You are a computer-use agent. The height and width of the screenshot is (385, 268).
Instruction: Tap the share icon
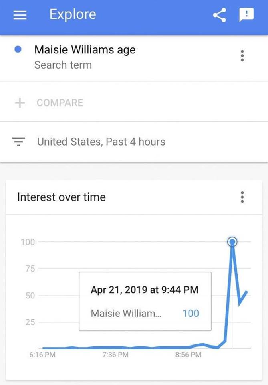(219, 15)
